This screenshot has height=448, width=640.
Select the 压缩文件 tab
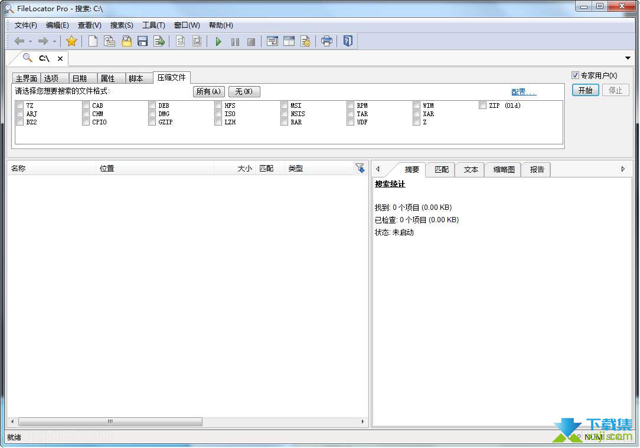171,77
